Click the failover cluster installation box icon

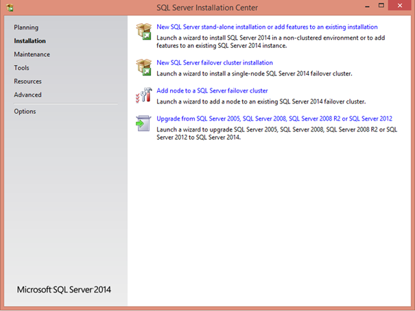click(x=144, y=67)
